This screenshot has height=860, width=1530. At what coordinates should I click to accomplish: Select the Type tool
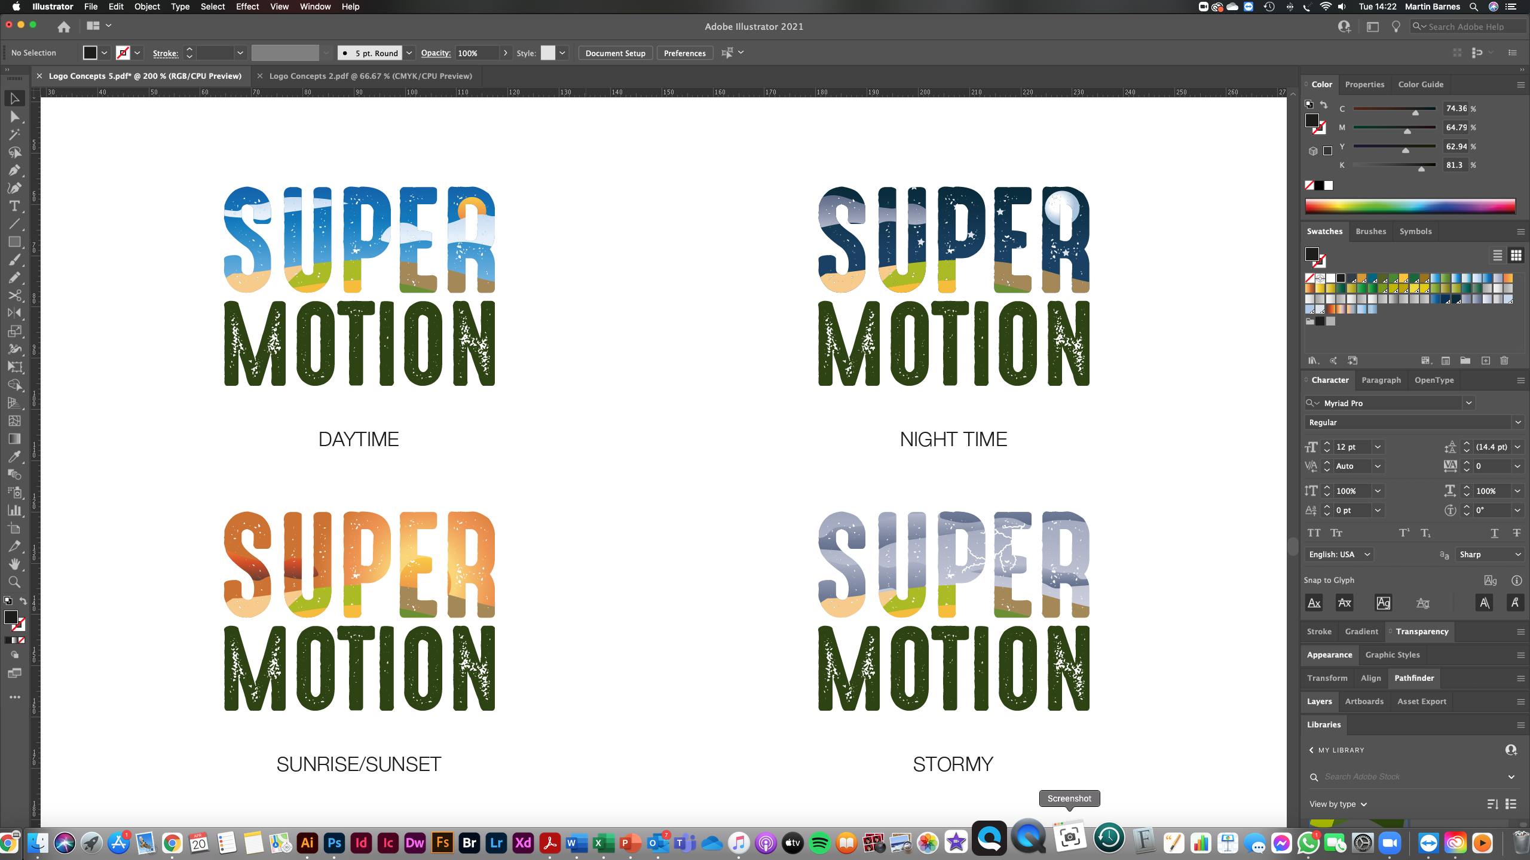tap(15, 206)
